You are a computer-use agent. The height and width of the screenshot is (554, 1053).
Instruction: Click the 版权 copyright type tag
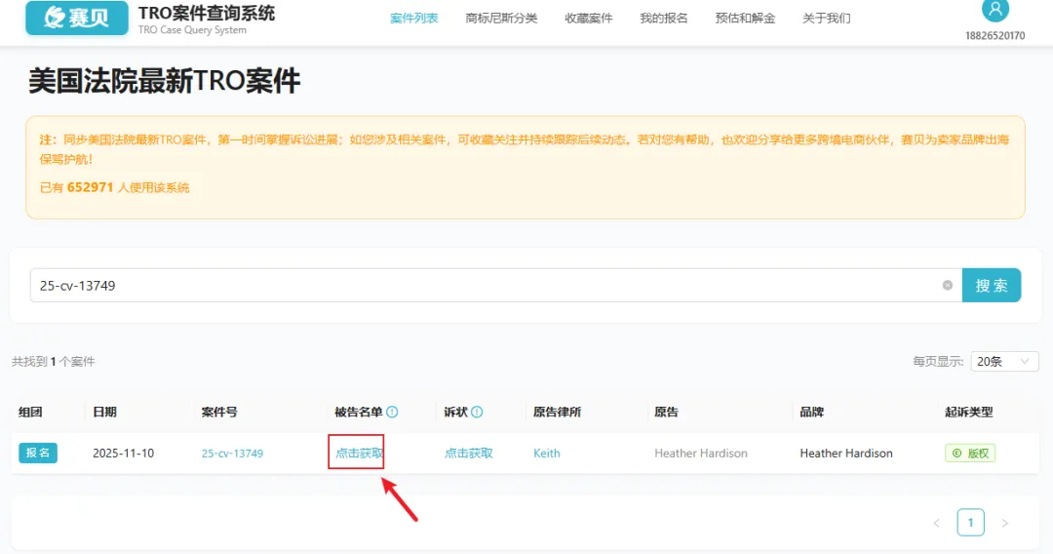tap(969, 454)
